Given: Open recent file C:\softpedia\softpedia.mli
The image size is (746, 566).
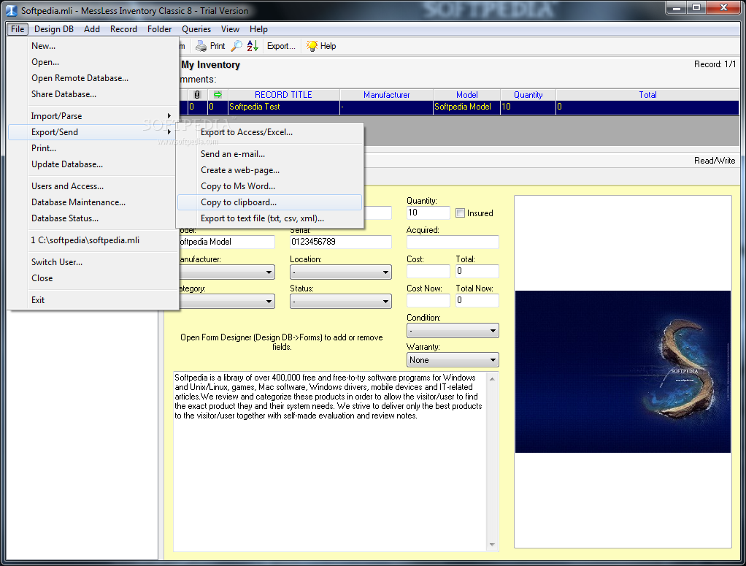Looking at the screenshot, I should click(x=93, y=240).
